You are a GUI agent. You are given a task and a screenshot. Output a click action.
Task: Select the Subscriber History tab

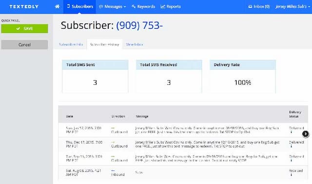[x=104, y=44]
